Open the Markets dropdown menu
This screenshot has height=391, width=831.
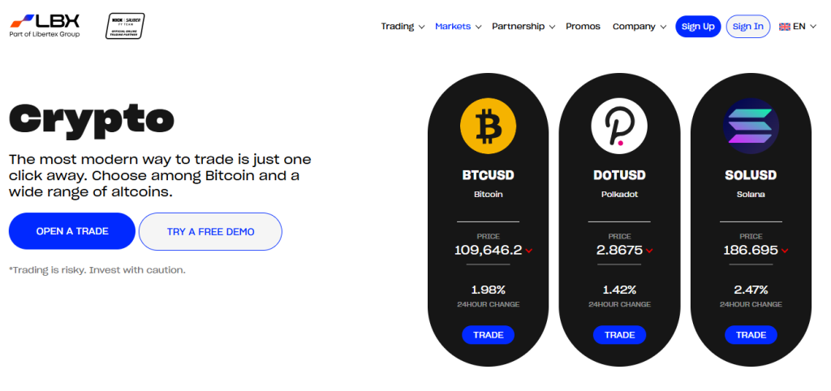pos(458,26)
